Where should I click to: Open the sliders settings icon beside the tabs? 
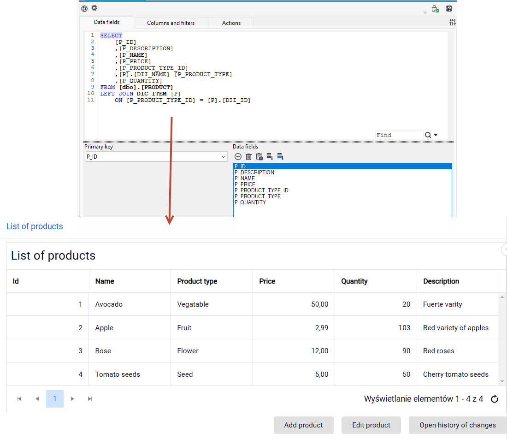[452, 22]
